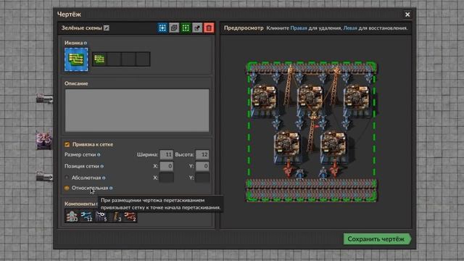This screenshot has height=261, width=464.
Task: Click the info icon next to Абсолютная
Action: (104, 178)
